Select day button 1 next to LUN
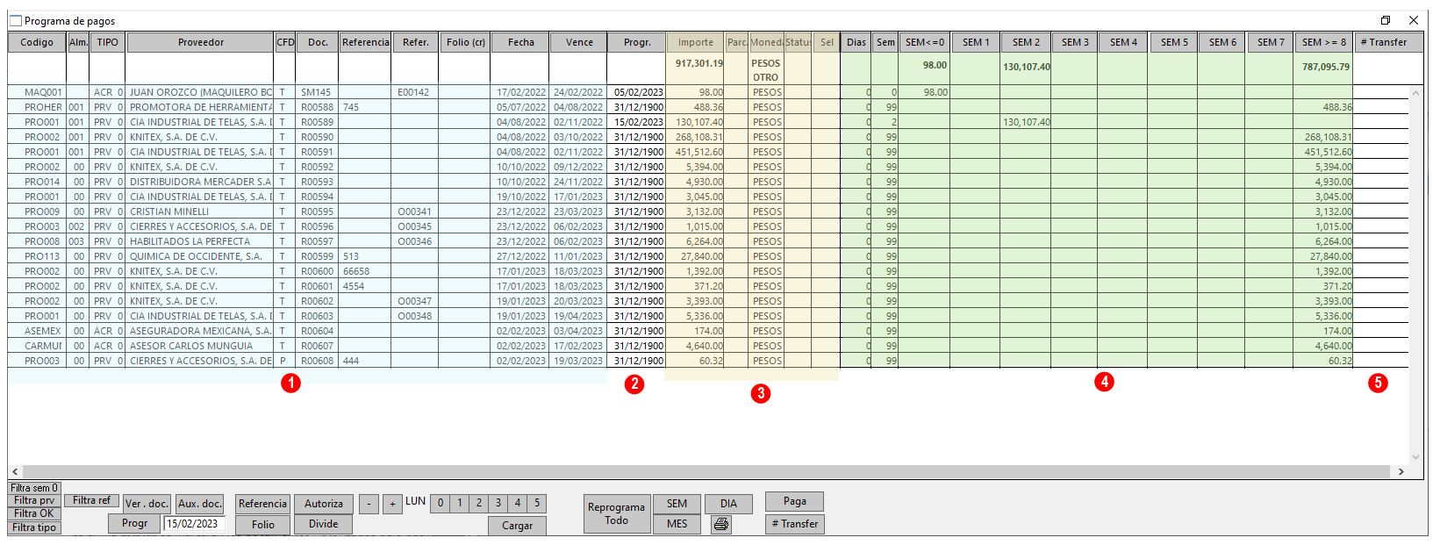 [459, 503]
